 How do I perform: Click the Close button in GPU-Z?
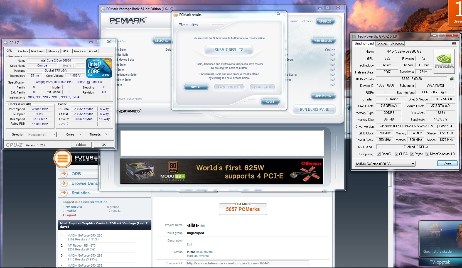point(447,163)
